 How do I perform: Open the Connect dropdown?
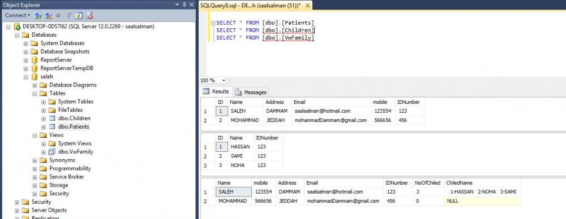click(x=18, y=15)
